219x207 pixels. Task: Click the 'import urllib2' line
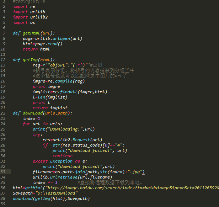tap(30, 17)
